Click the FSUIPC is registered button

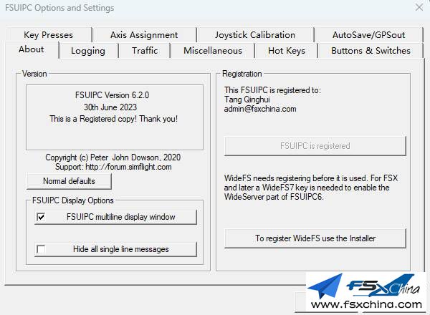click(315, 146)
